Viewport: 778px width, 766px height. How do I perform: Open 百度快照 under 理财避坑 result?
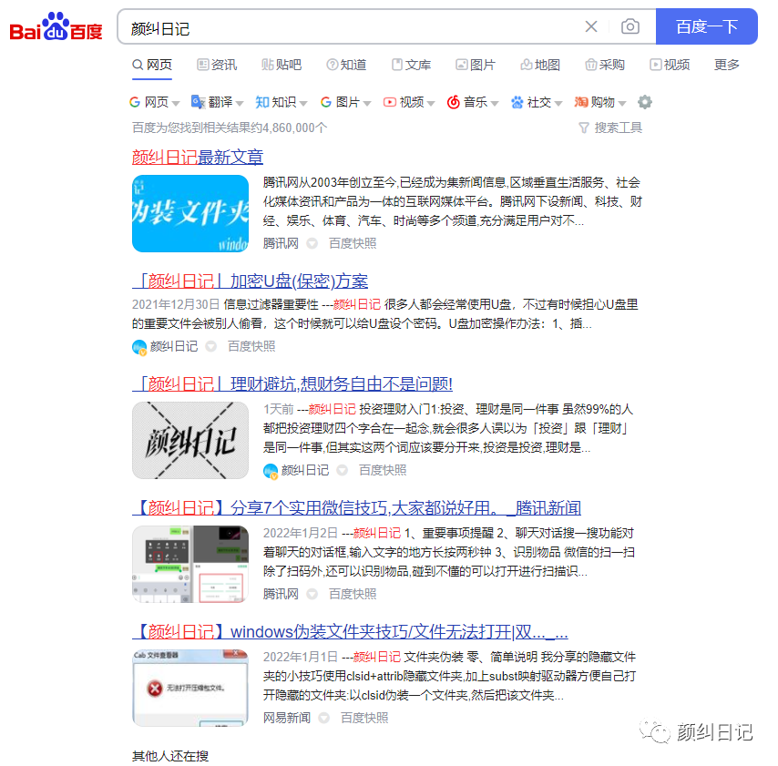pyautogui.click(x=383, y=470)
